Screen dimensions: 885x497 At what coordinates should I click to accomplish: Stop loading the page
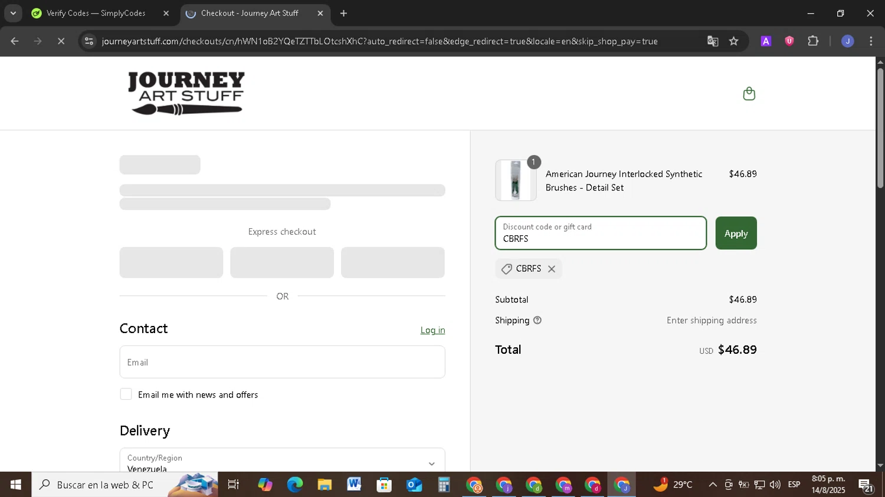pyautogui.click(x=61, y=41)
